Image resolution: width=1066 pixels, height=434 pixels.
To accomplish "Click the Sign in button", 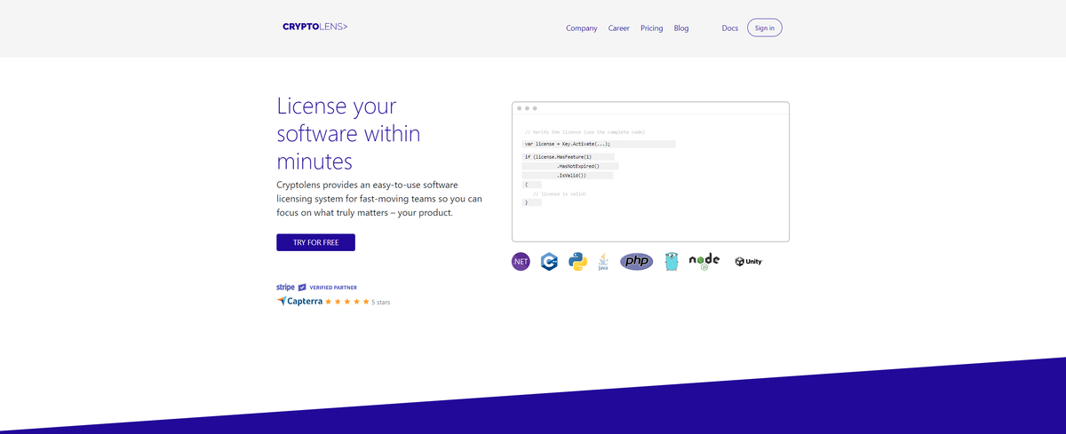I will click(x=765, y=28).
